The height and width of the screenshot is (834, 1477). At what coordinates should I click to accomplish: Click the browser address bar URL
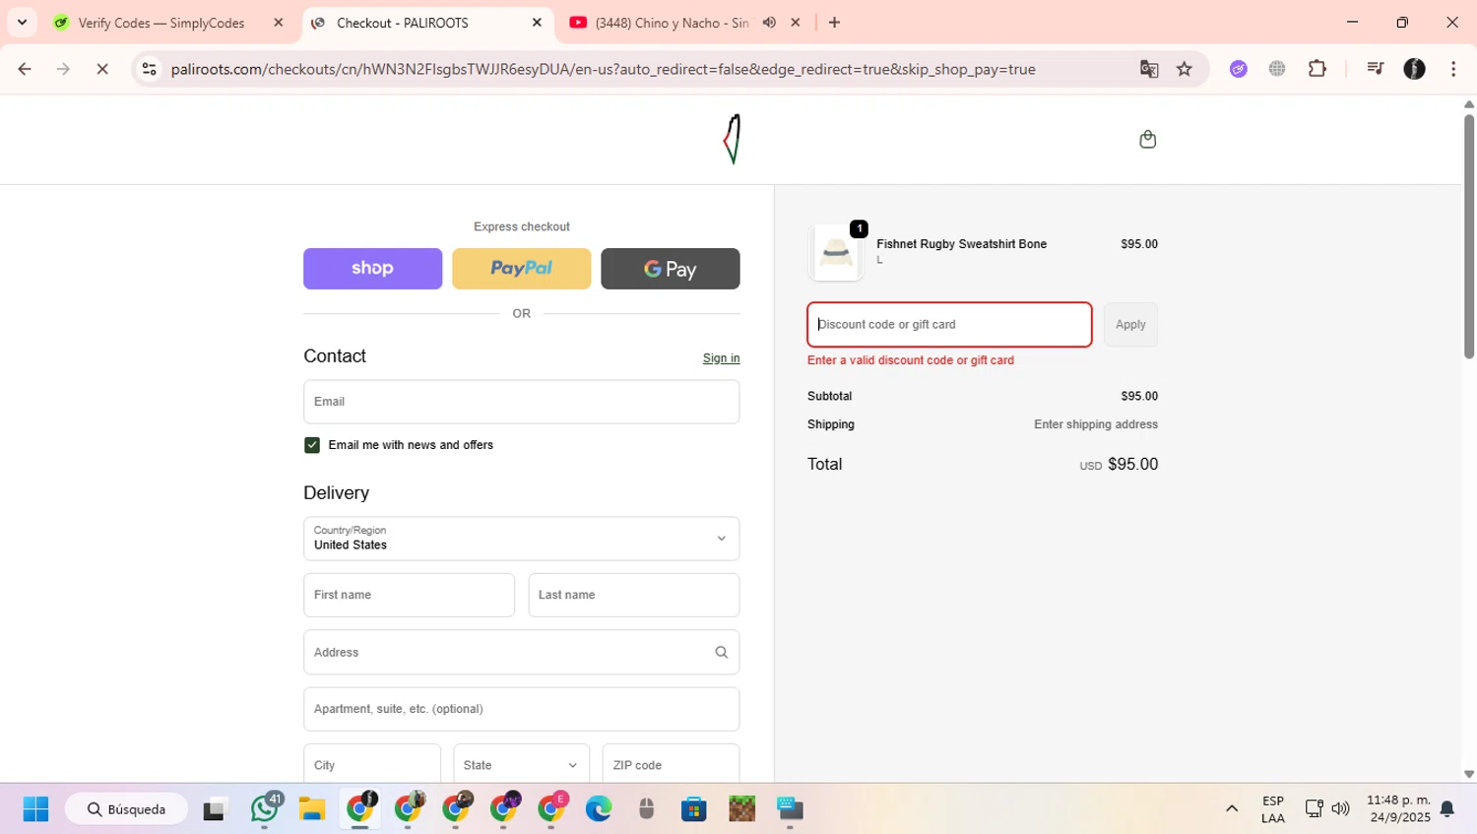coord(603,69)
